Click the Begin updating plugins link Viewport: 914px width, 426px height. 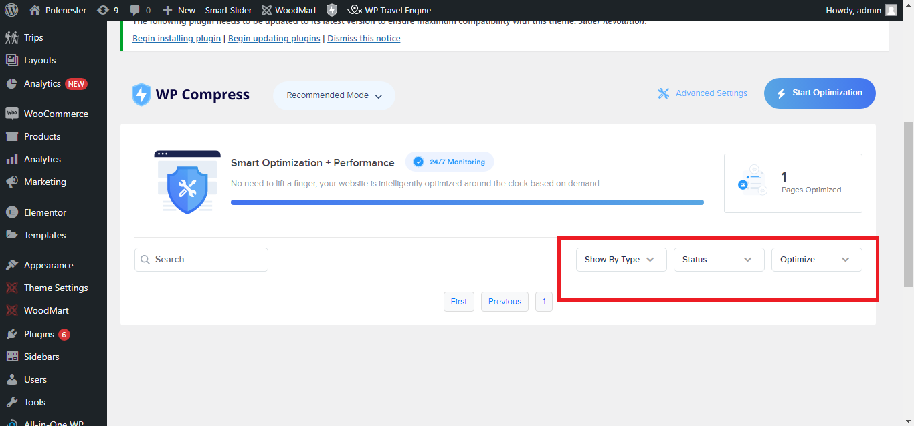click(274, 39)
